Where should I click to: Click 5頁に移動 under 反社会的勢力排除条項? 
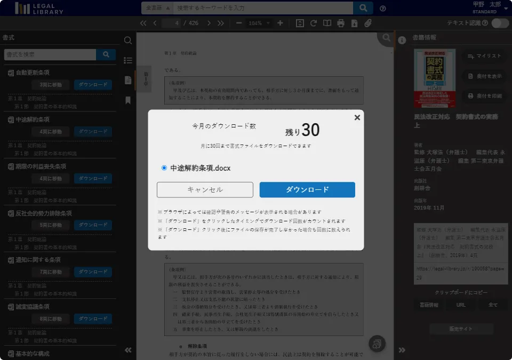click(51, 225)
